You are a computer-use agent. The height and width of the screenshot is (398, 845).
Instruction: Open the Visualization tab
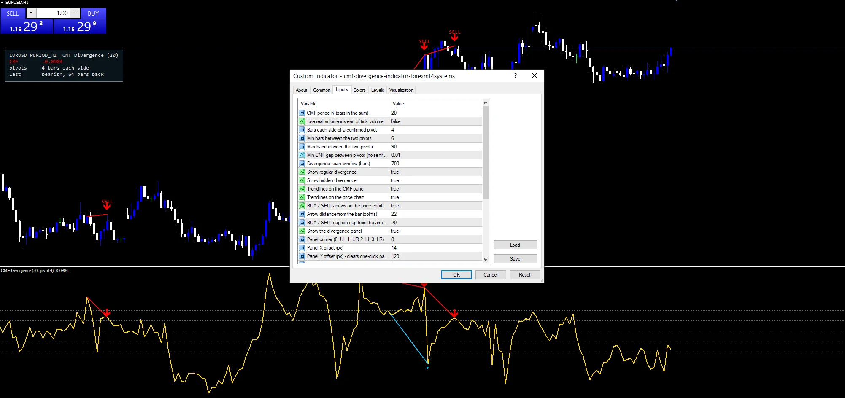[401, 90]
